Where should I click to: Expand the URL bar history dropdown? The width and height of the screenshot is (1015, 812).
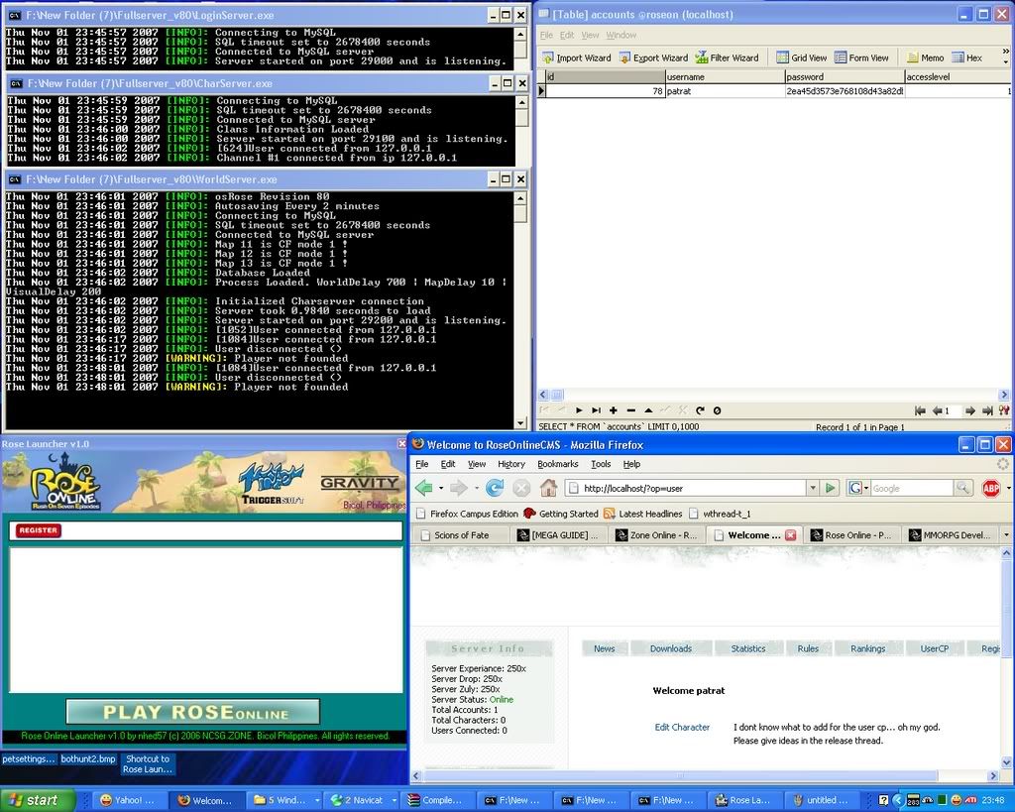tap(812, 488)
